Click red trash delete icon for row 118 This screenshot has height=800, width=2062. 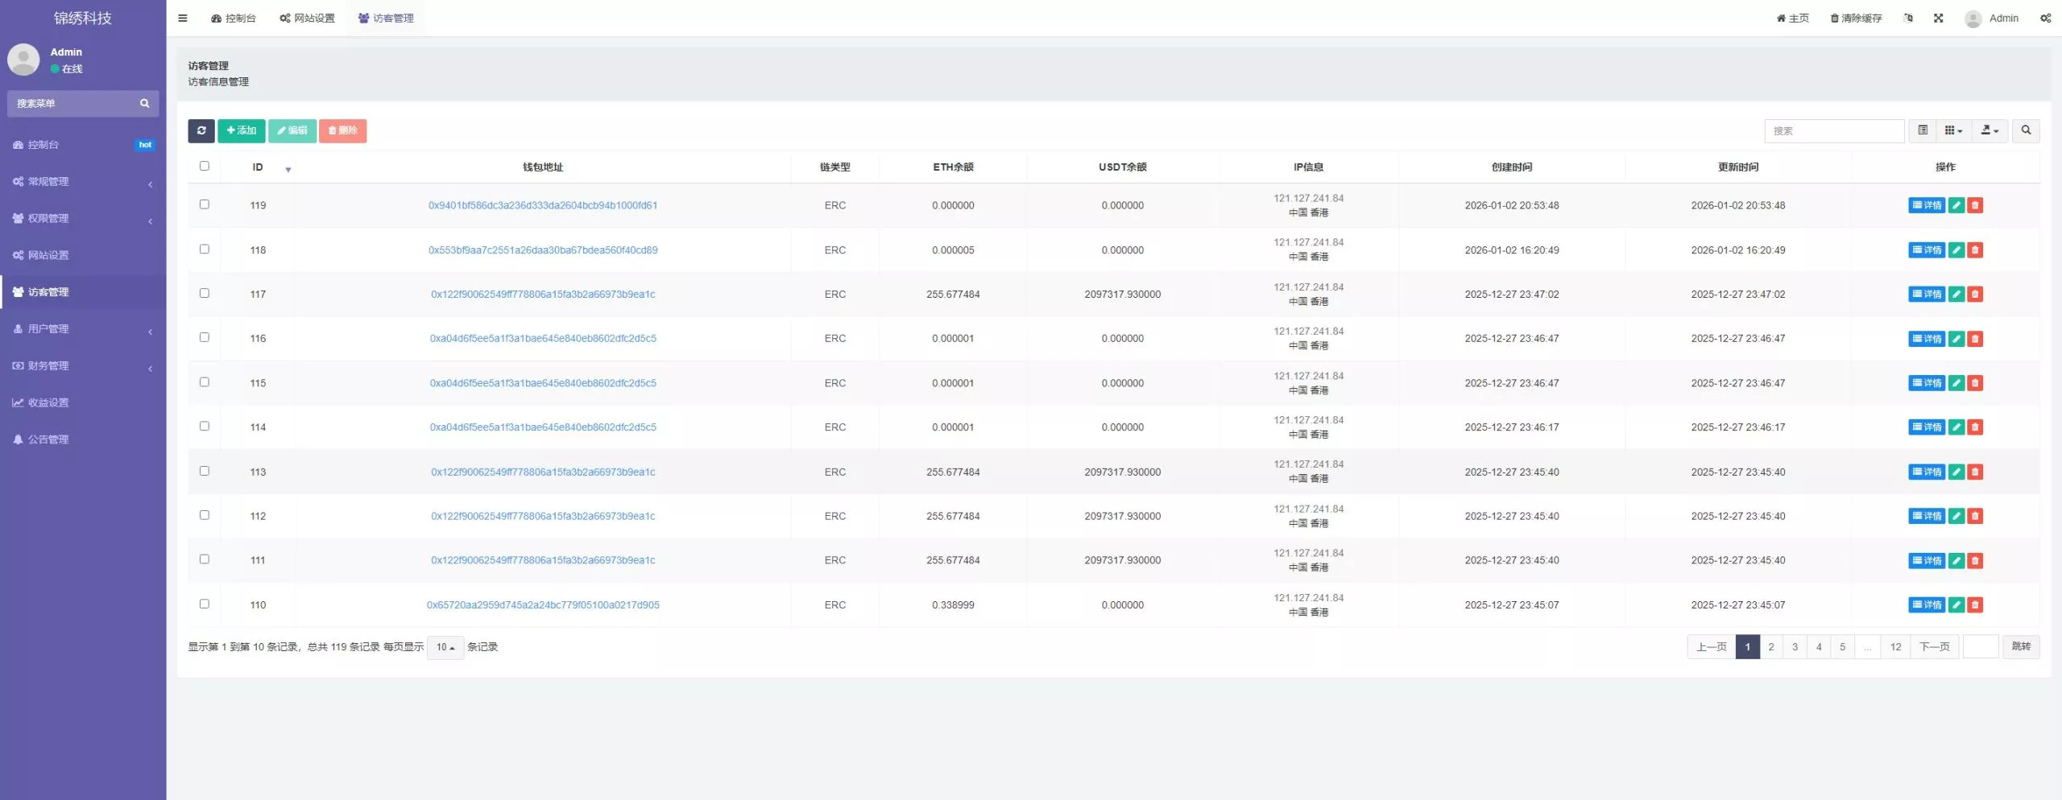1975,250
